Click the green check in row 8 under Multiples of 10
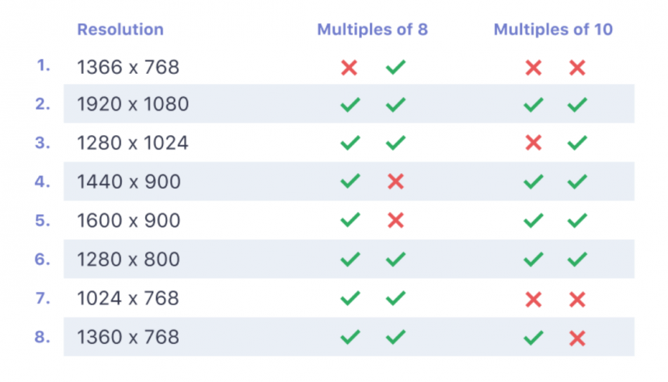 (533, 337)
